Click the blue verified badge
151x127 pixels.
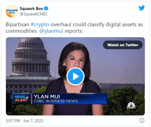click(46, 9)
